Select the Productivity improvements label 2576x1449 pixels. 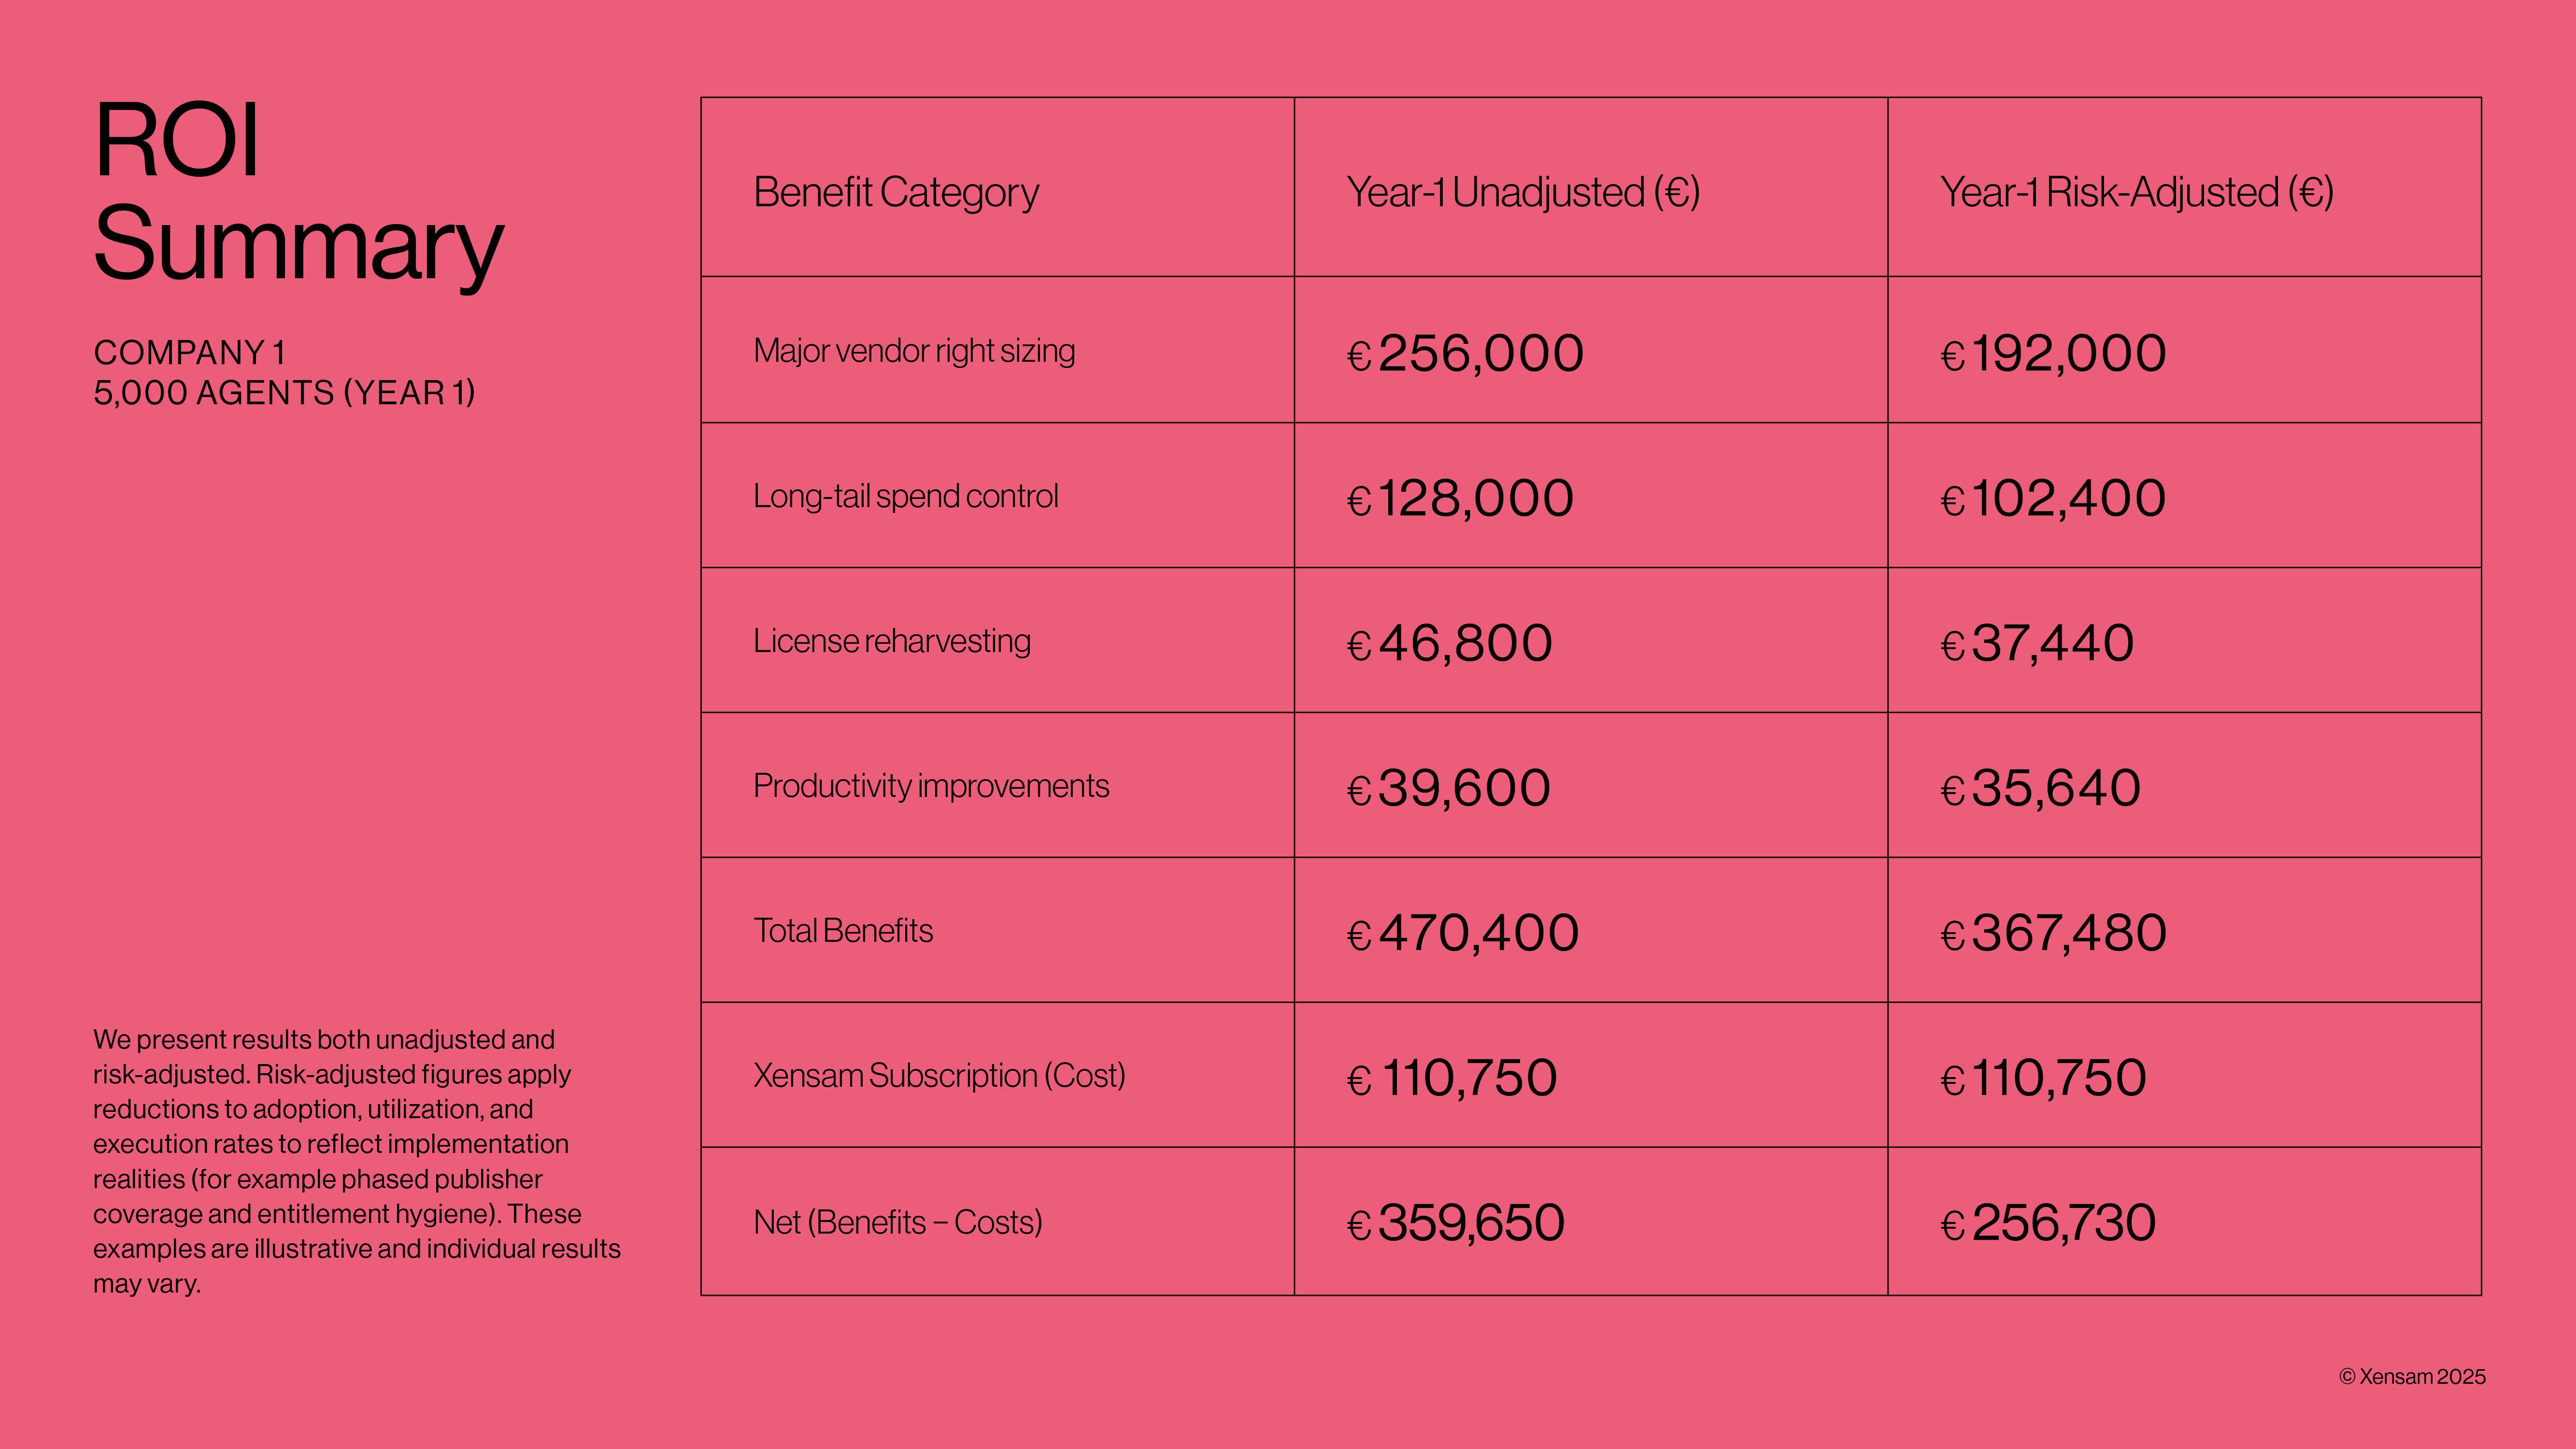pos(930,786)
